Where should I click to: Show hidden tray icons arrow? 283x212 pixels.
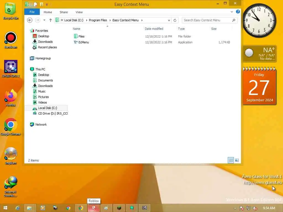click(x=235, y=208)
